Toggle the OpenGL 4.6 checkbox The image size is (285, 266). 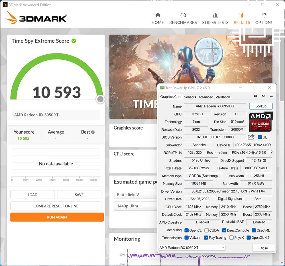pyautogui.click(x=249, y=238)
